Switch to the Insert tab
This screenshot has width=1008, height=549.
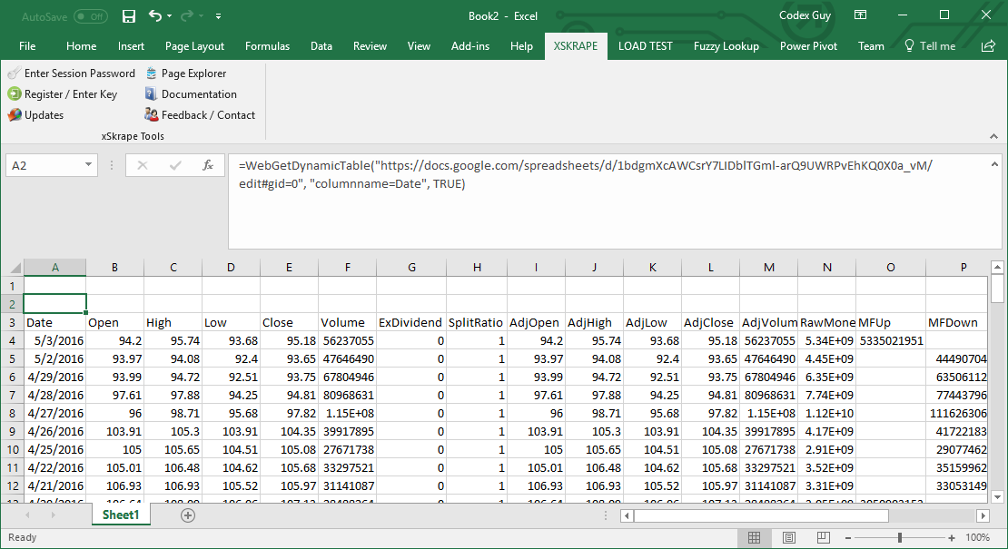coord(131,45)
